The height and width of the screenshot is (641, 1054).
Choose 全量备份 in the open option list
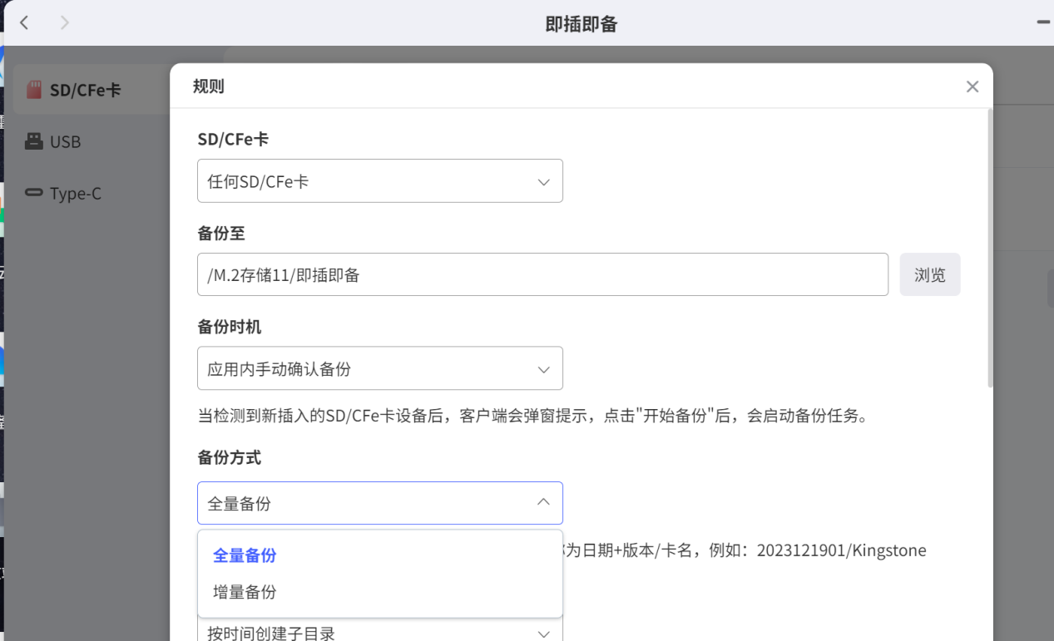click(380, 555)
